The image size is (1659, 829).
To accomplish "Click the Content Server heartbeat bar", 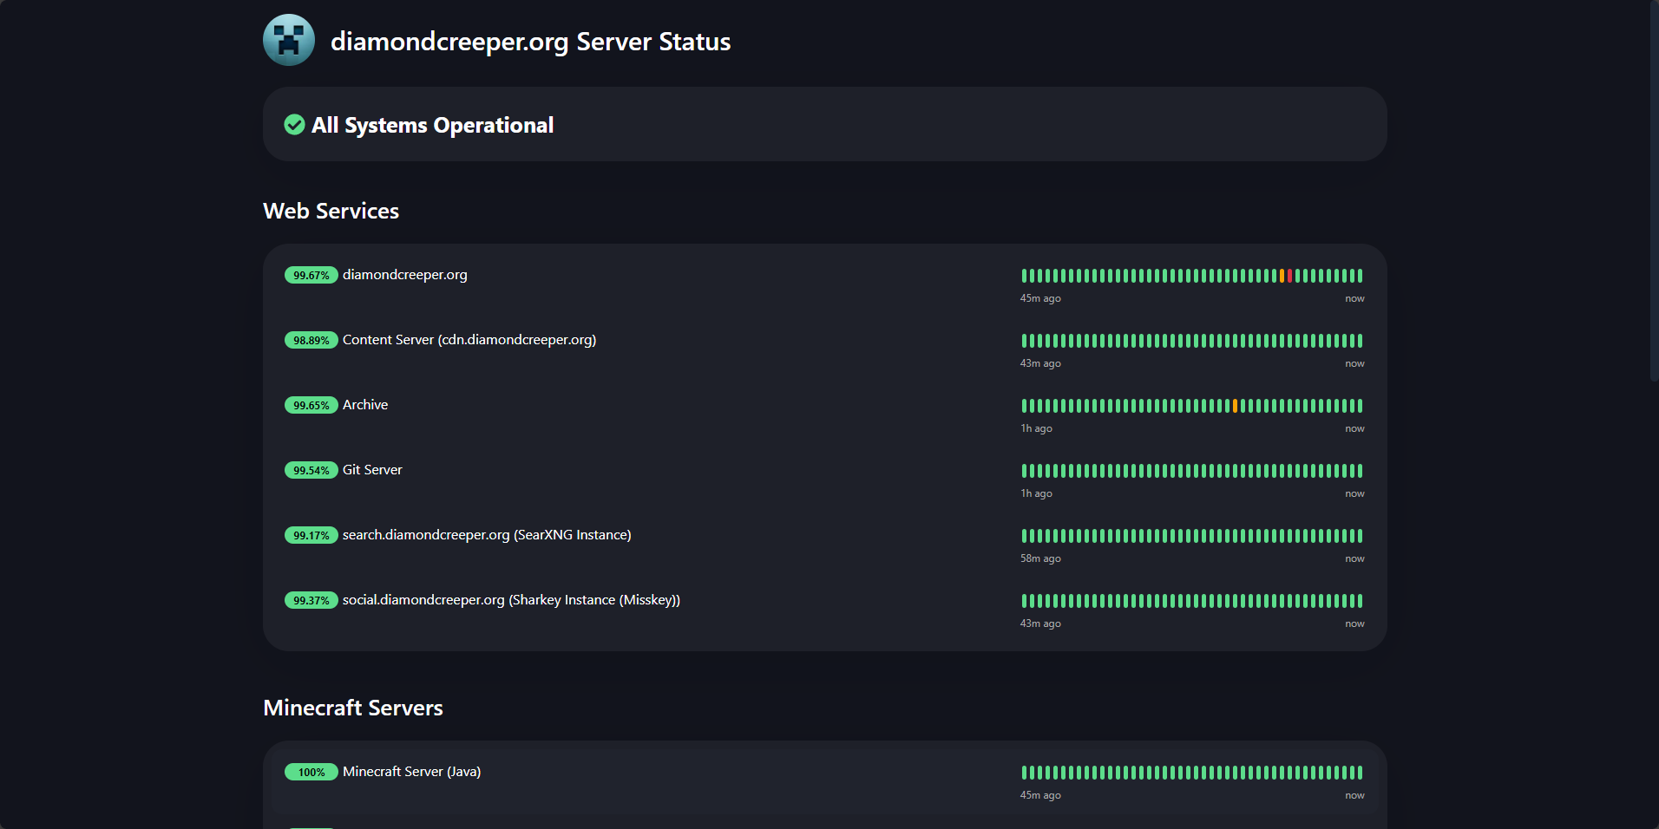I will click(1192, 341).
